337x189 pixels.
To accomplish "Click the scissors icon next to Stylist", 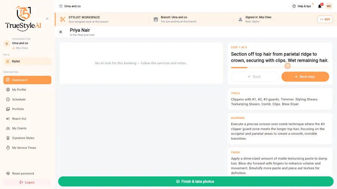I will pyautogui.click(x=8, y=61).
